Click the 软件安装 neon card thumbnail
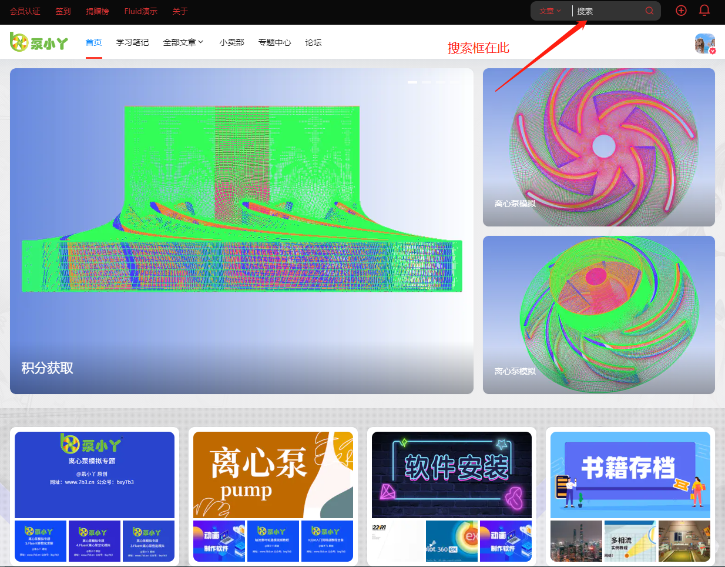725x567 pixels. click(451, 475)
